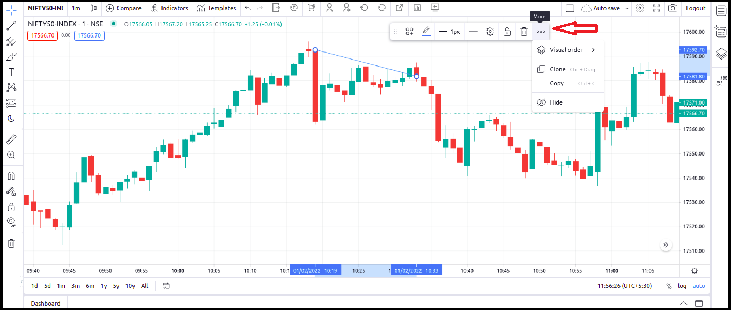The image size is (731, 310).
Task: Open drawing templates in floating toolbar
Action: pyautogui.click(x=409, y=32)
